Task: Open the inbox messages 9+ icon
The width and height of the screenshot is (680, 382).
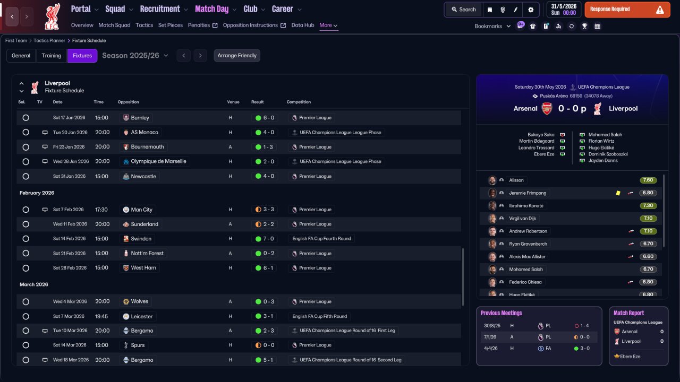Action: click(x=520, y=25)
